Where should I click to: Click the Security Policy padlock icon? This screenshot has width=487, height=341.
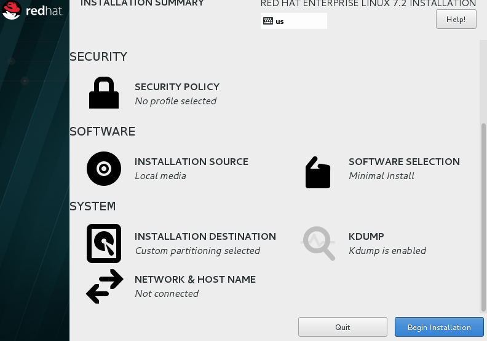(104, 93)
